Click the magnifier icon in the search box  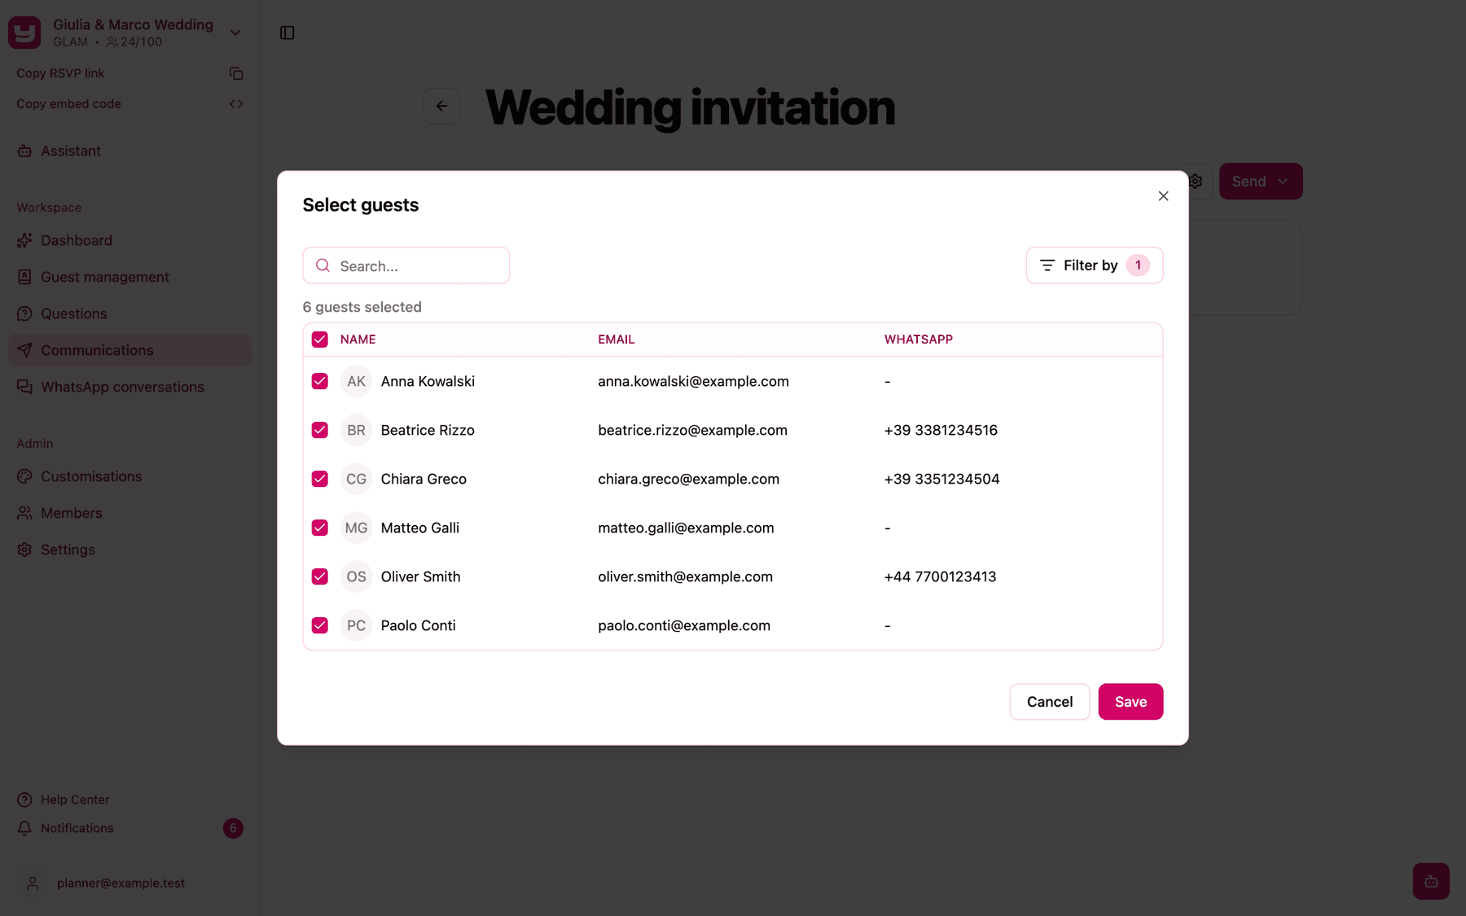pos(323,265)
